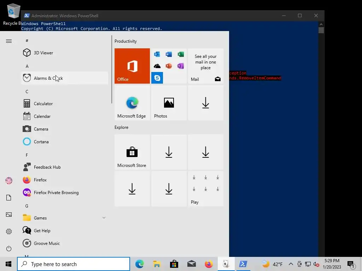Open Documents from Start sidebar
This screenshot has height=271, width=362.
tap(9, 198)
